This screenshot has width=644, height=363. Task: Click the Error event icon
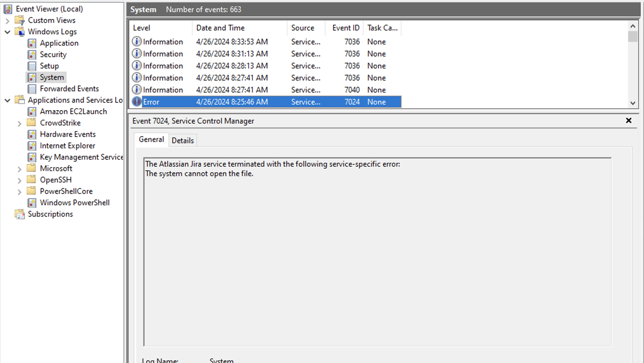click(x=136, y=102)
